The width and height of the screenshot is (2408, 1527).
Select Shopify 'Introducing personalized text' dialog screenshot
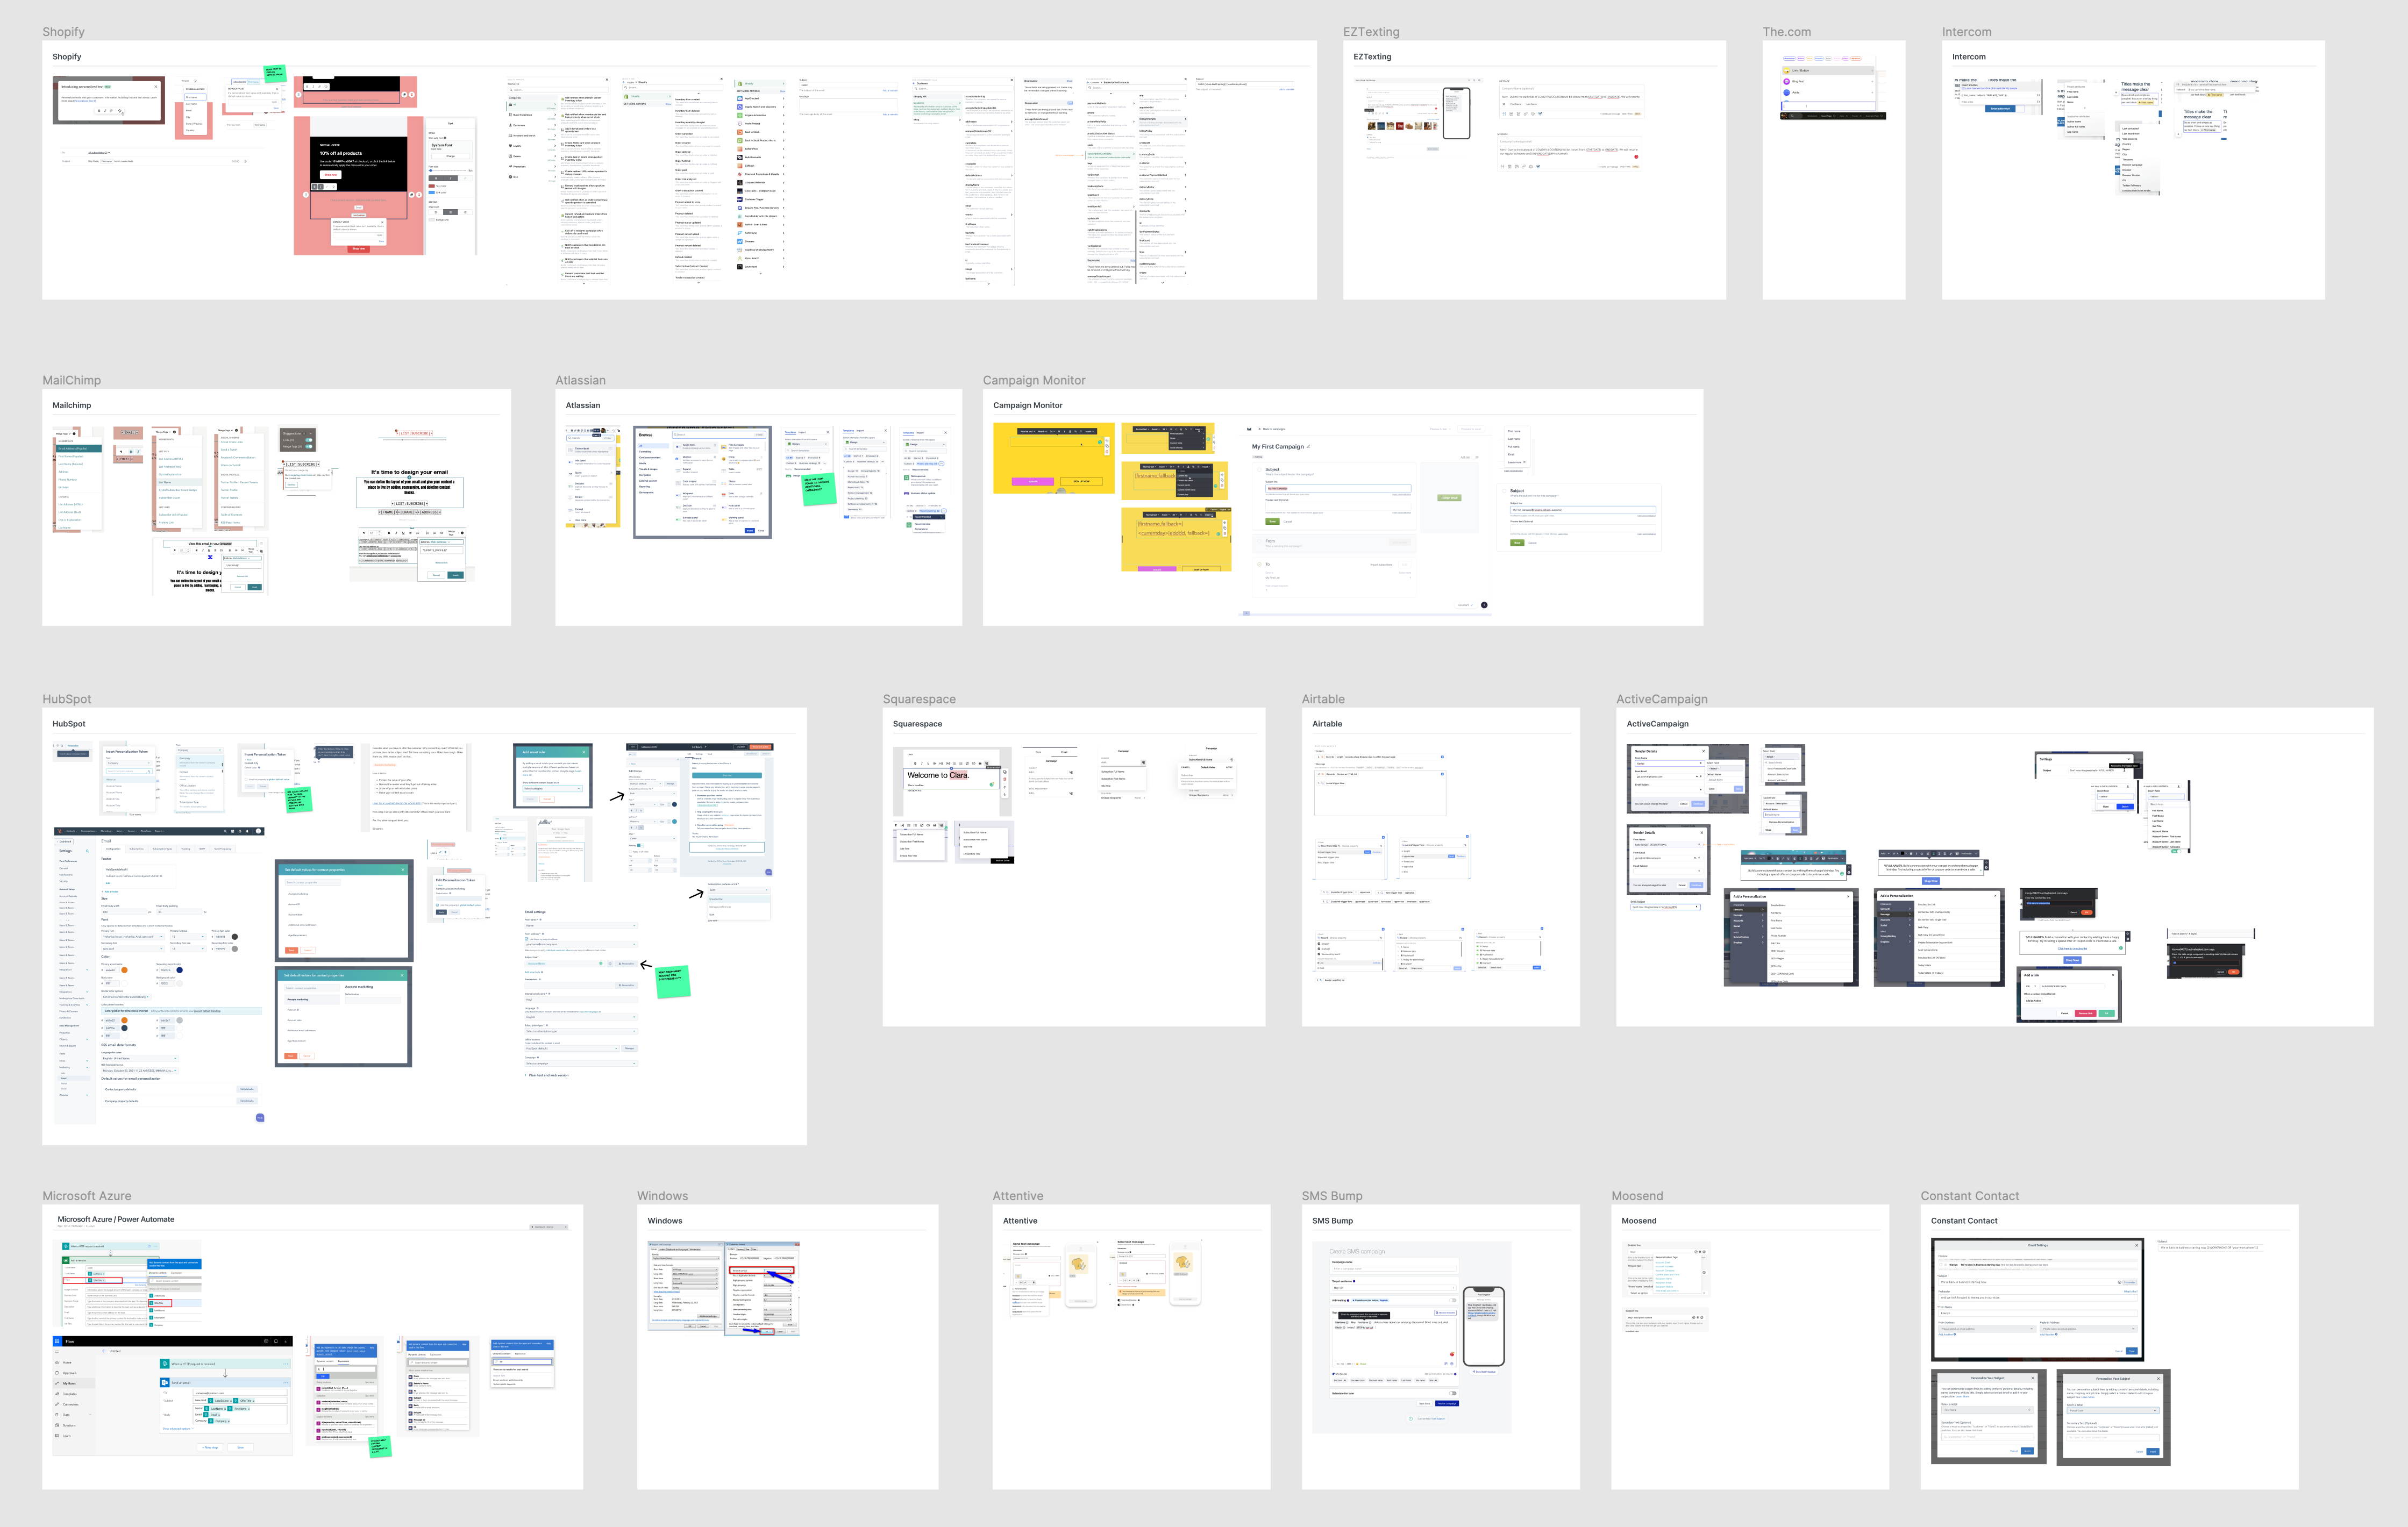click(108, 100)
